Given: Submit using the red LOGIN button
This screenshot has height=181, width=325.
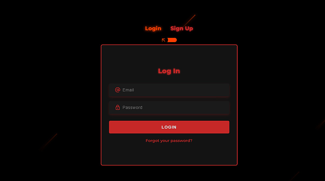Looking at the screenshot, I should coord(169,127).
